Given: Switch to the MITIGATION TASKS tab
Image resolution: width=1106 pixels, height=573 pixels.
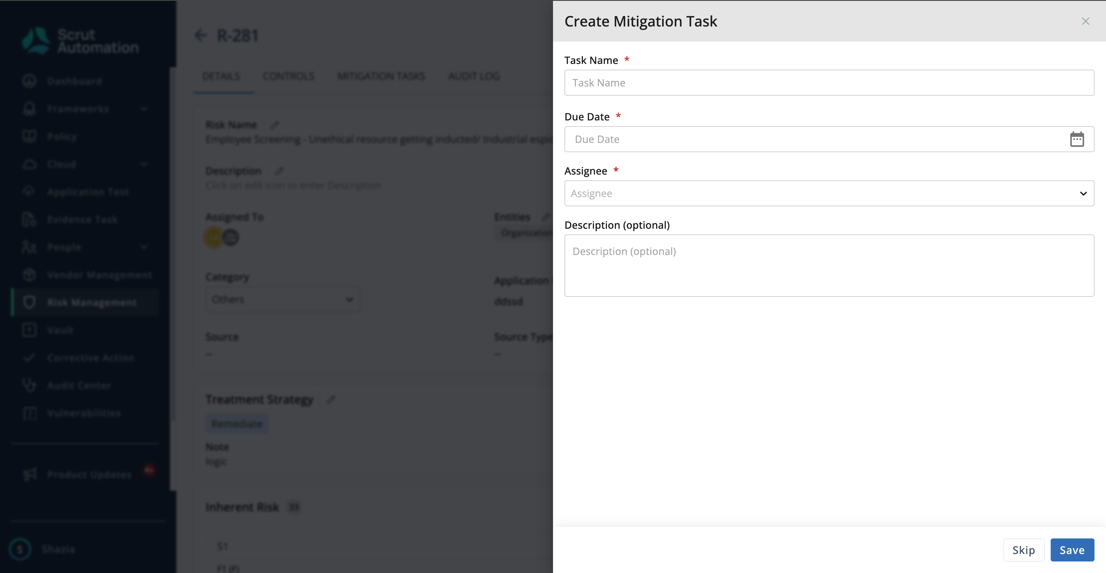Looking at the screenshot, I should [381, 76].
